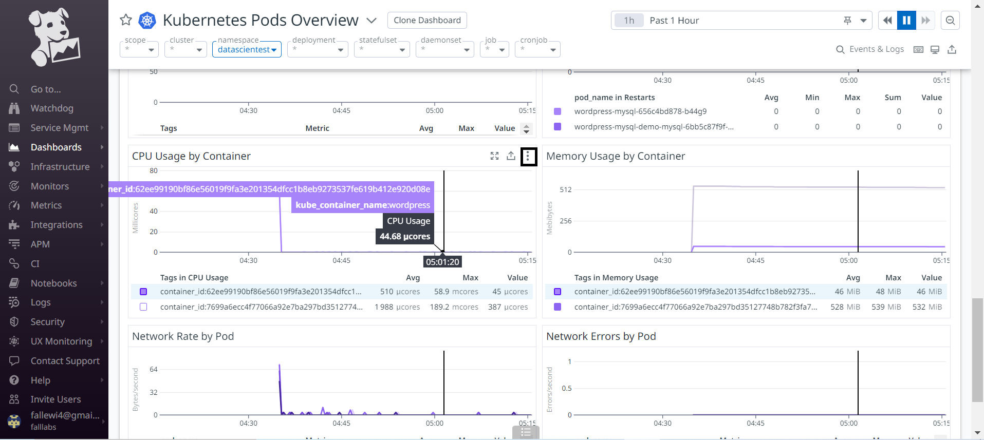Toggle first container_id series in CPU legend
Image resolution: width=984 pixels, height=440 pixels.
pos(143,292)
